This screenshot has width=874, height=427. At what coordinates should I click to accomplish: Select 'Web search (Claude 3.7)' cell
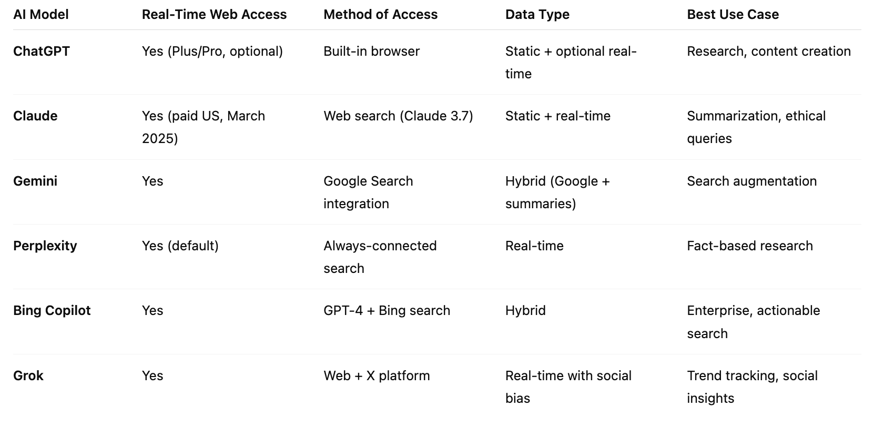pyautogui.click(x=398, y=116)
